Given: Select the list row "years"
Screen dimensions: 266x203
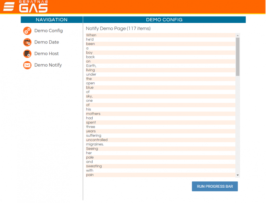Looking at the screenshot, I should click(161, 131).
